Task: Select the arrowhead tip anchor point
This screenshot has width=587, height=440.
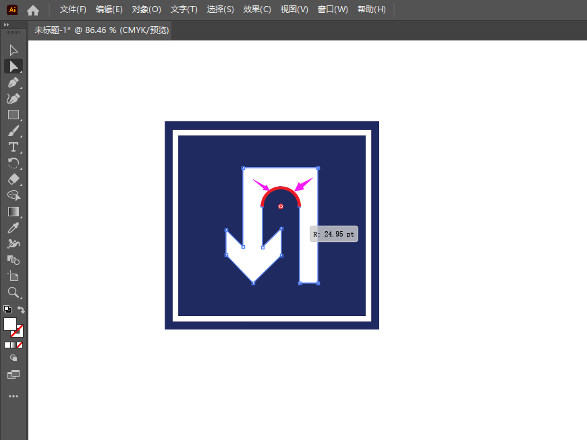Action: (254, 284)
